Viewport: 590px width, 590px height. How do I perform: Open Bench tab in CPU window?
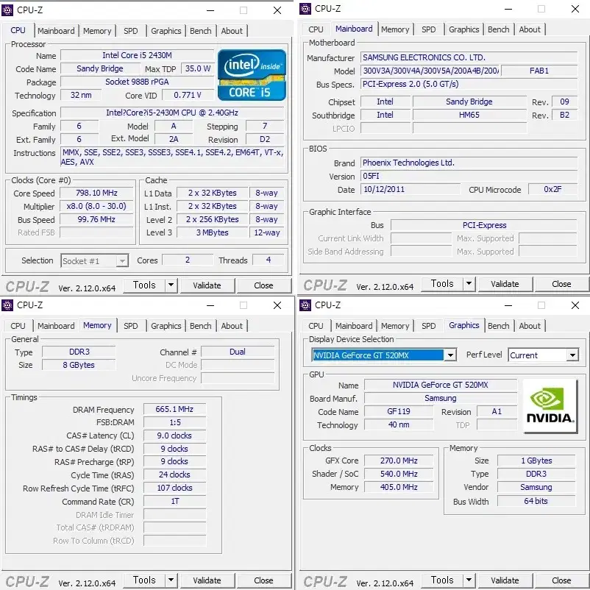click(x=201, y=31)
